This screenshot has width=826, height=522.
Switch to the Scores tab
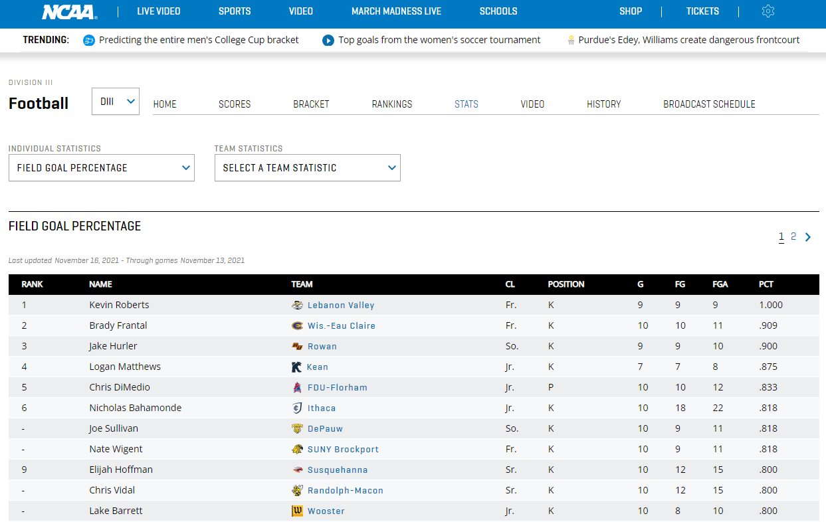click(235, 104)
